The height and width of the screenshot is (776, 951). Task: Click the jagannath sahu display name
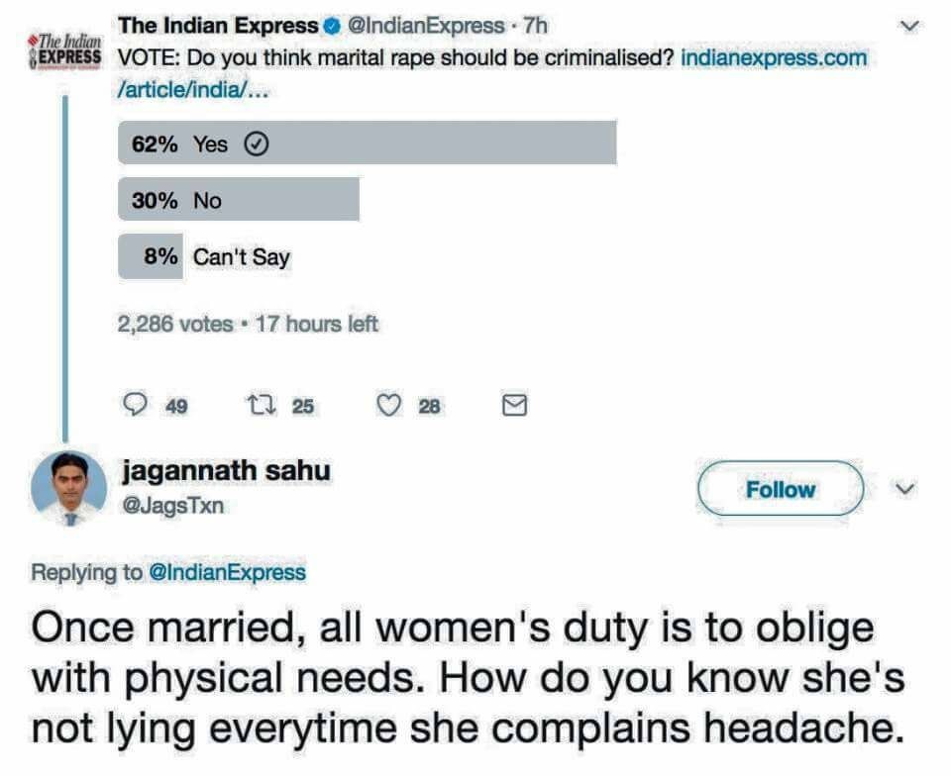[225, 471]
